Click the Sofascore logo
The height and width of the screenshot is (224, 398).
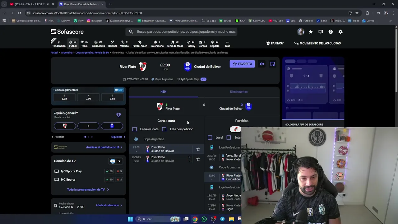pos(67,32)
